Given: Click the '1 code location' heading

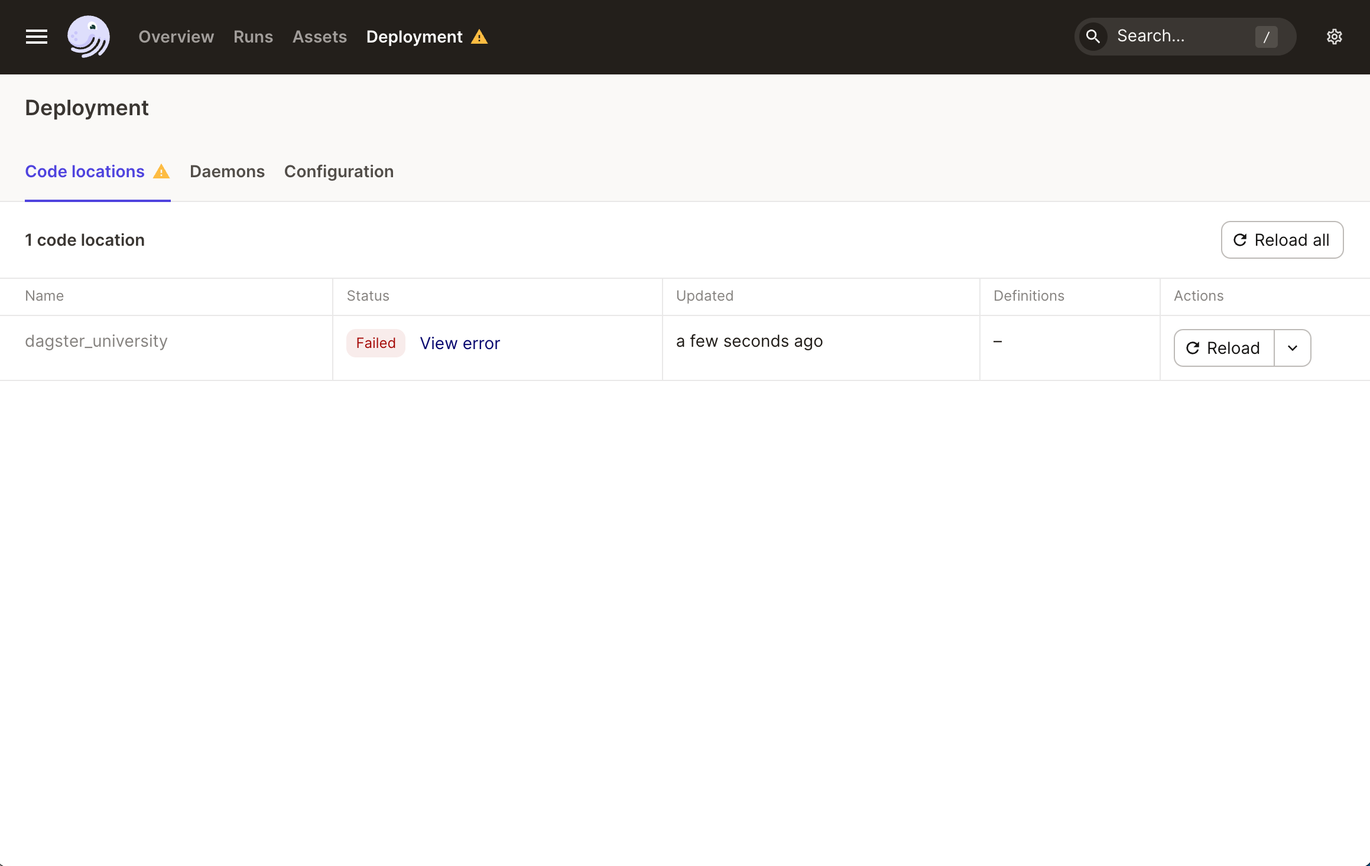Looking at the screenshot, I should click(85, 240).
